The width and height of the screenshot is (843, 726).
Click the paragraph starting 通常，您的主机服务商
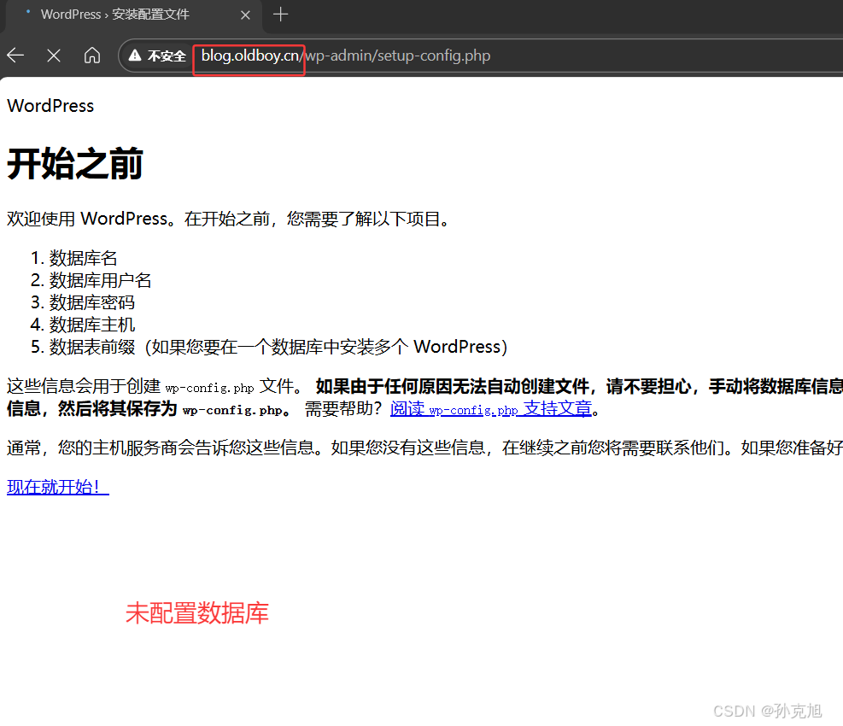(424, 448)
